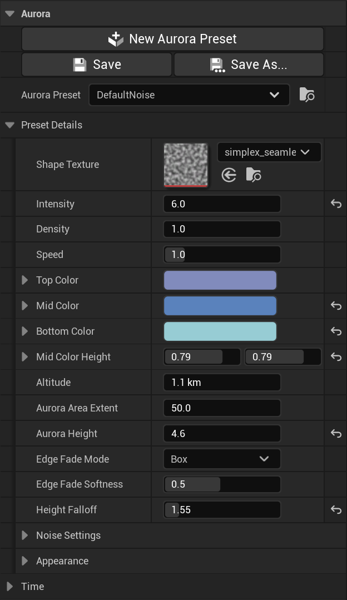Reset Mid Color Height to default
Screen dimensions: 347x600
point(336,357)
